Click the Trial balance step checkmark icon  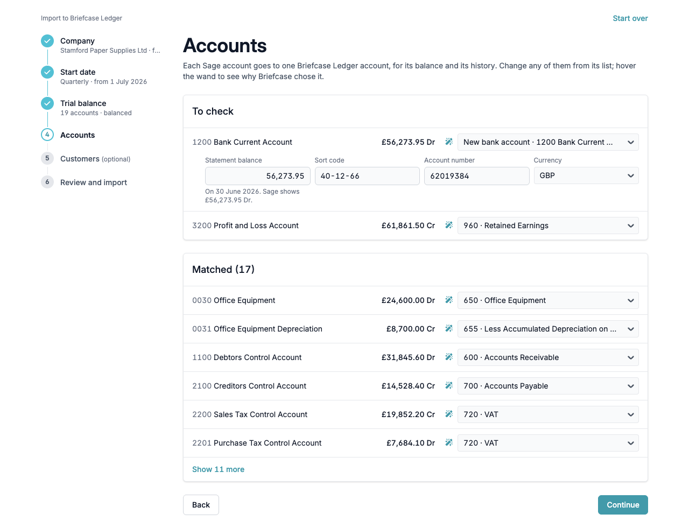click(x=47, y=103)
